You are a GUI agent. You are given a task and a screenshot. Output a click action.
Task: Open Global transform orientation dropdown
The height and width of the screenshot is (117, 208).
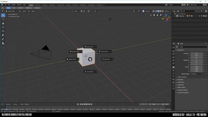pyautogui.click(x=76, y=11)
